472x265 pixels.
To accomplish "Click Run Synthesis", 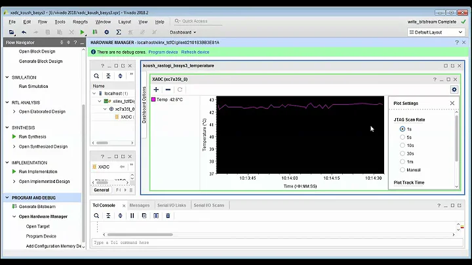I will 33,136.
